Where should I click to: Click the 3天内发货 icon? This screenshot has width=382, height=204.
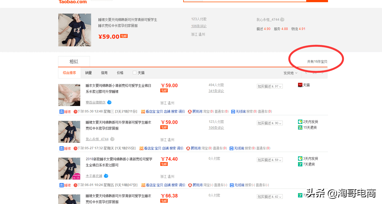(x=300, y=159)
